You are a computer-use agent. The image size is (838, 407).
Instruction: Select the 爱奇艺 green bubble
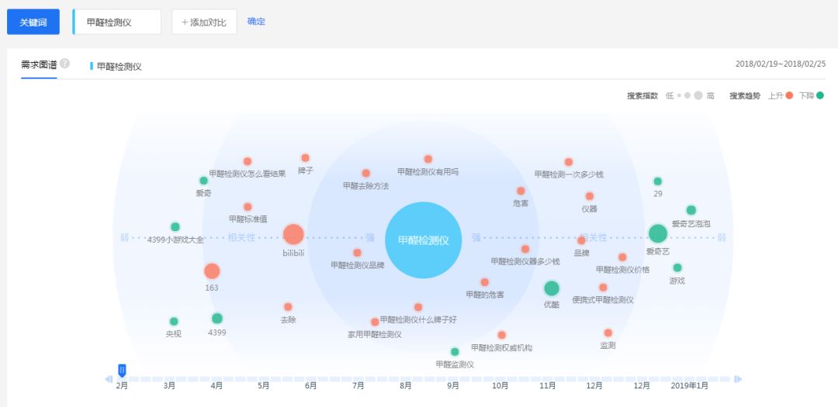coord(657,233)
